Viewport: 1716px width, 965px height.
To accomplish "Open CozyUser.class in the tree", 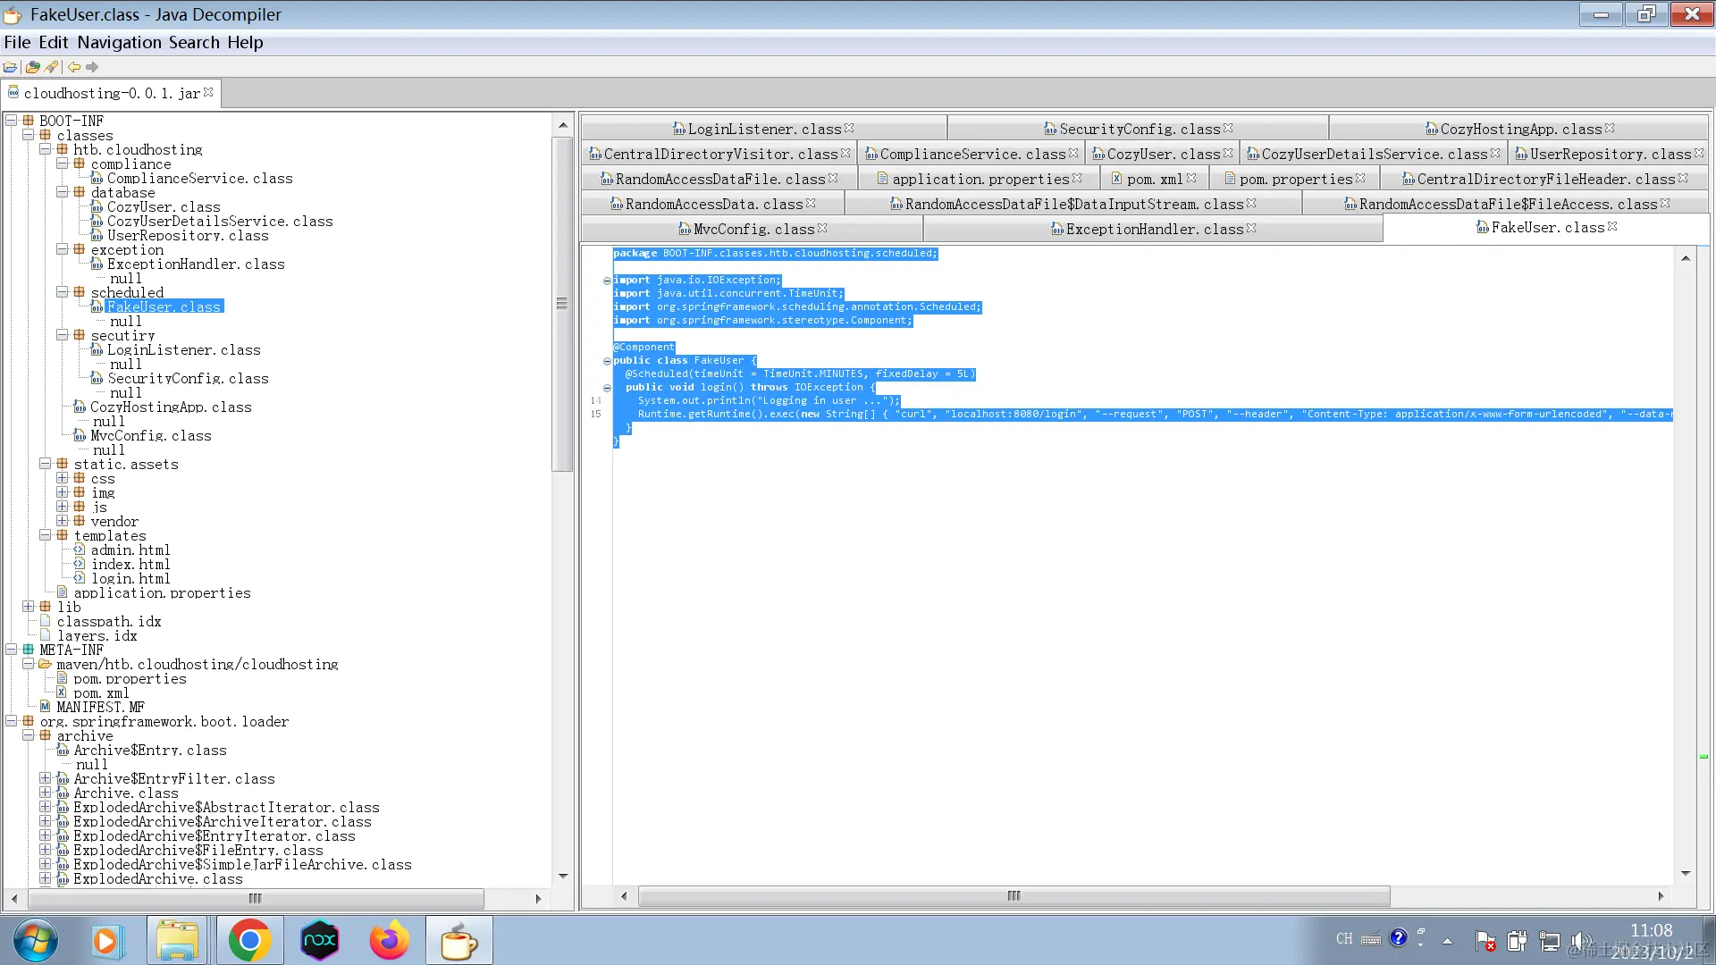I will coord(164,206).
